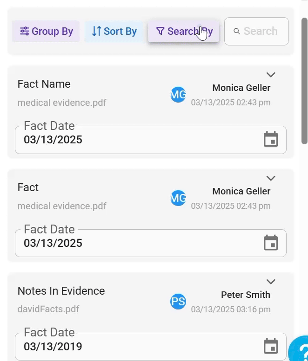308x361 pixels.
Task: Click Peter Smith's PS avatar
Action: (x=178, y=302)
